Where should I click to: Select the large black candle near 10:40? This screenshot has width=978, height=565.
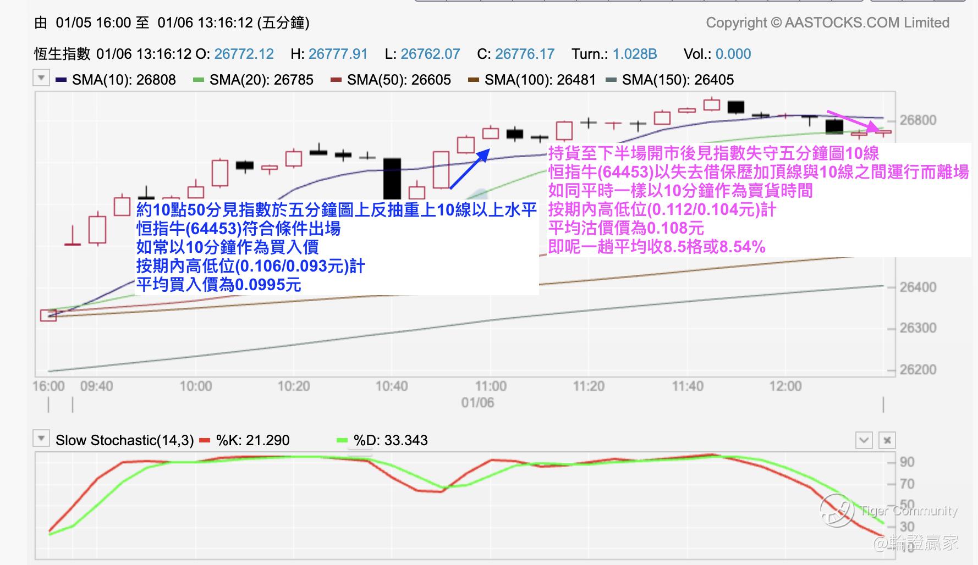point(392,179)
